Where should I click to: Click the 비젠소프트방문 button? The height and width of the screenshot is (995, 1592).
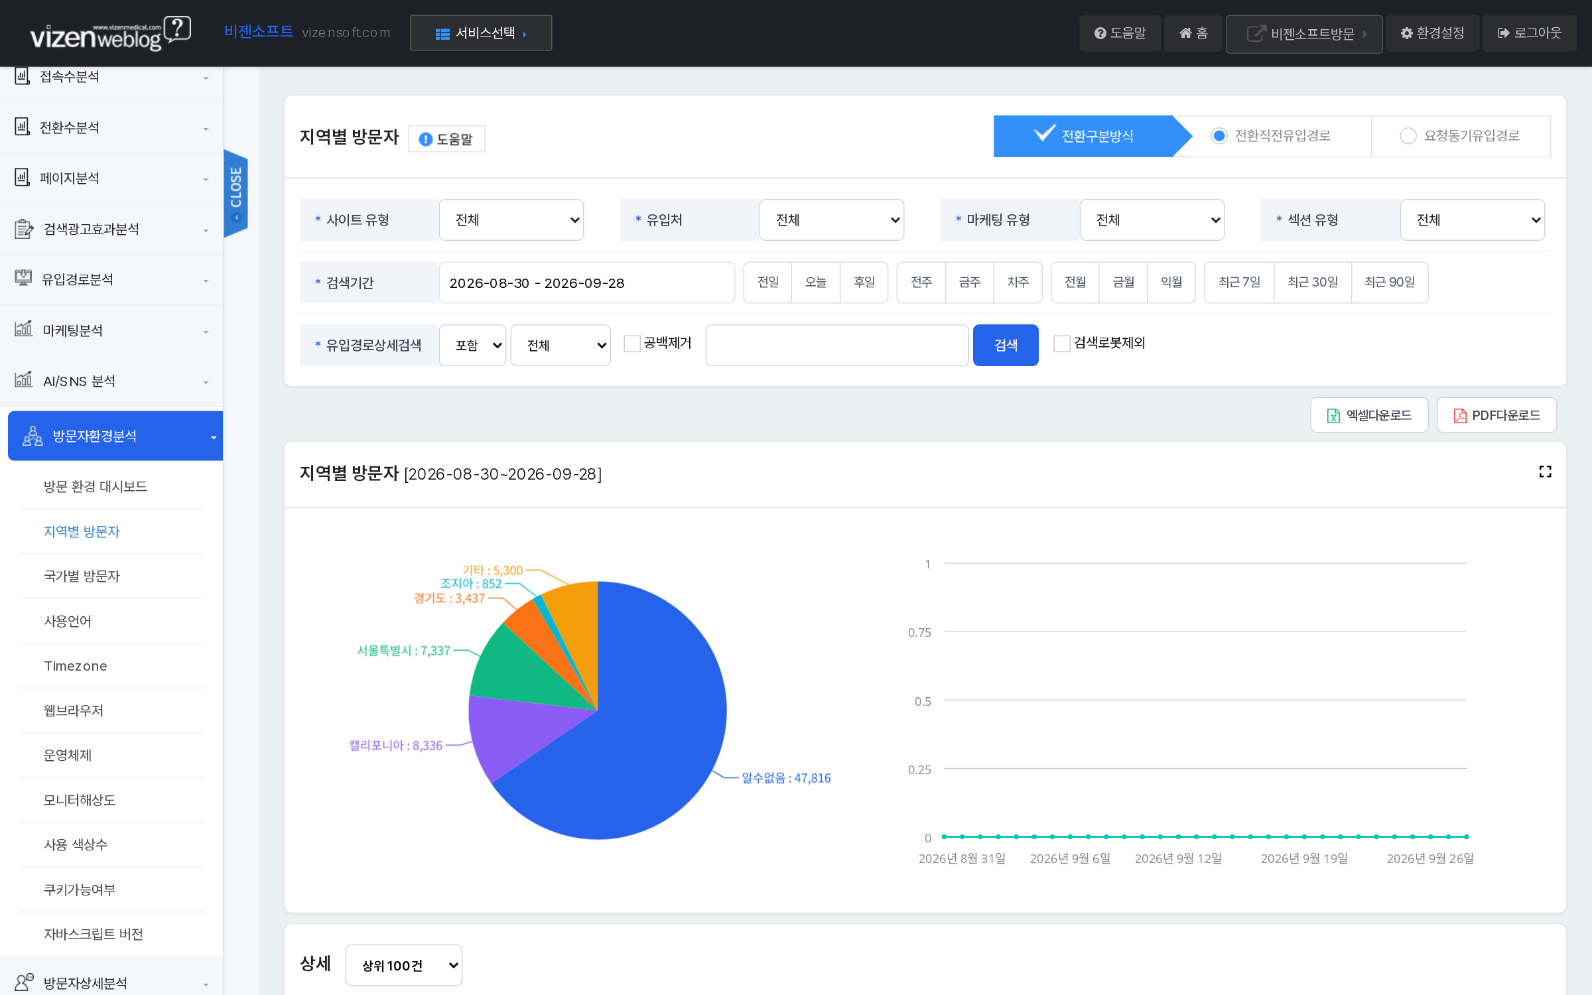[x=1304, y=33]
